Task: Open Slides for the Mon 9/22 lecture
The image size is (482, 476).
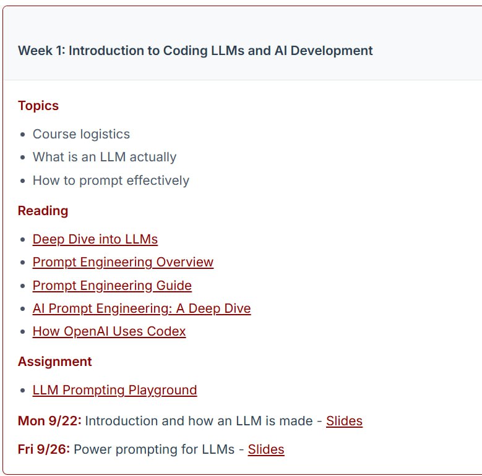Action: pyautogui.click(x=344, y=421)
